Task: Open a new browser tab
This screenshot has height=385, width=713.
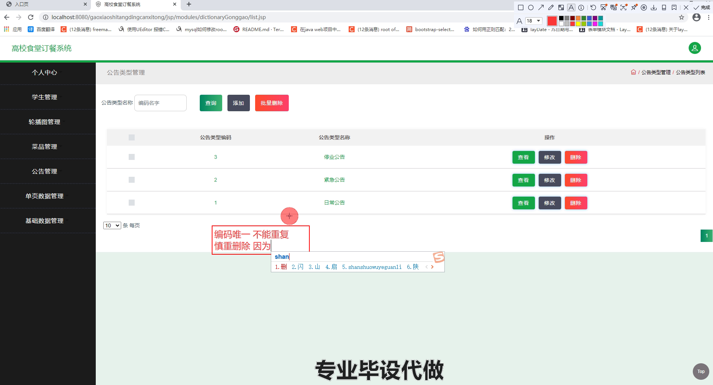Action: tap(189, 4)
